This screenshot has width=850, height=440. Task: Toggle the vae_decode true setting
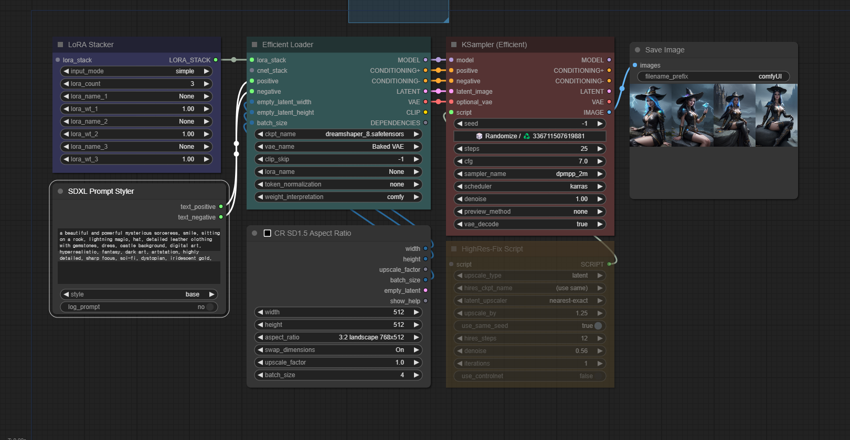coord(530,224)
